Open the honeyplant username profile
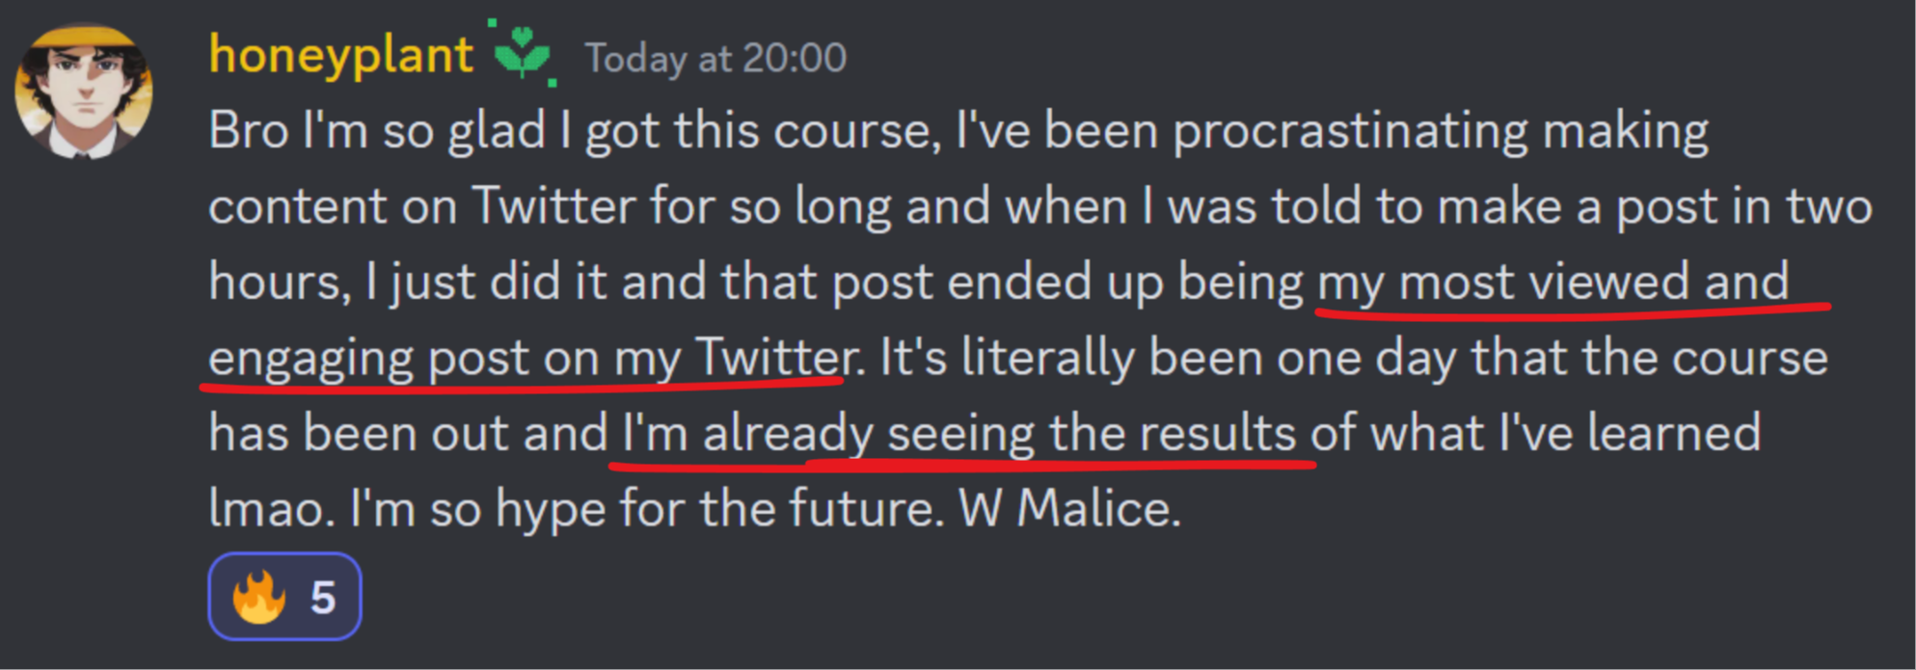Viewport: 1916px width, 670px height. (340, 55)
